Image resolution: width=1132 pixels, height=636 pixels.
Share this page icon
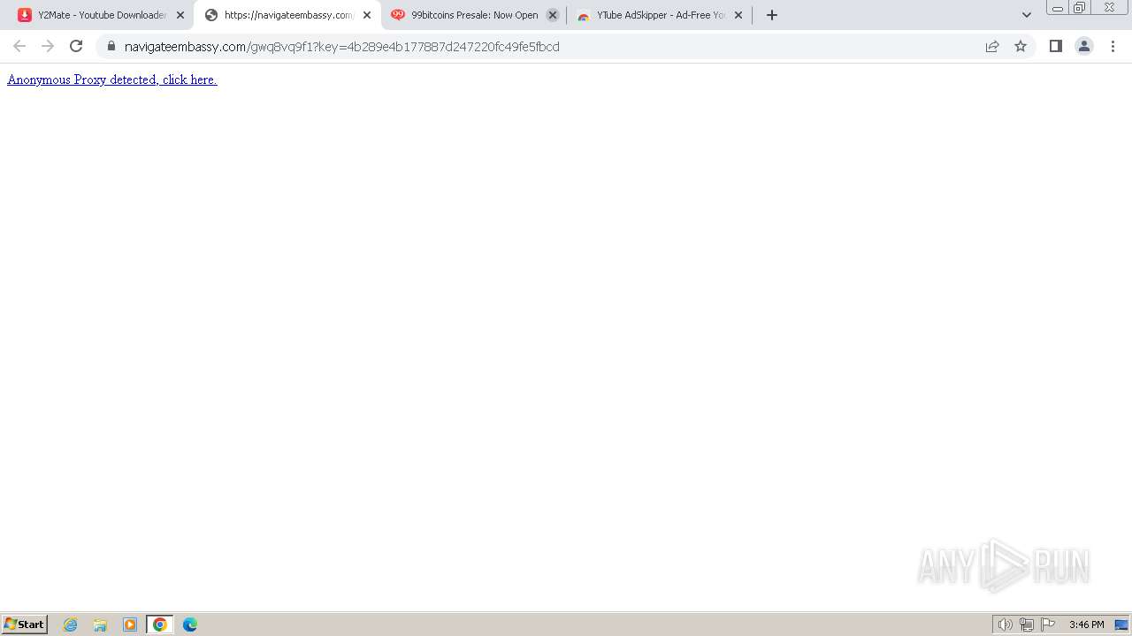click(992, 46)
